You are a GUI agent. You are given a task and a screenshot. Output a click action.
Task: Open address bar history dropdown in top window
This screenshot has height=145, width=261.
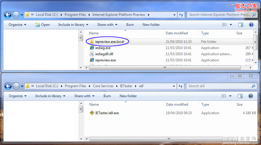coord(174,15)
